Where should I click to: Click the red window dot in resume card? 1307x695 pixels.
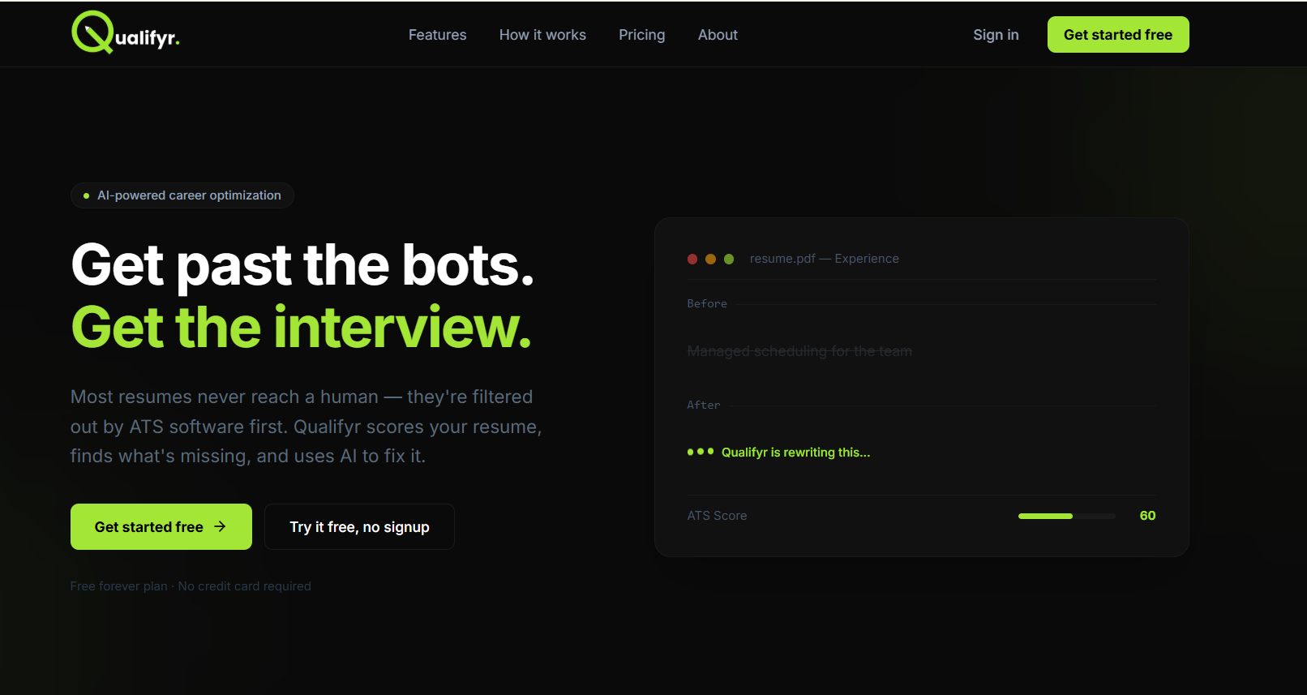[692, 259]
